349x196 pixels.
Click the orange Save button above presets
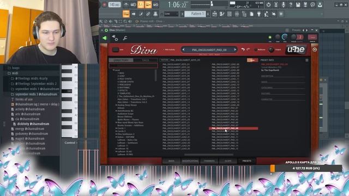[252, 60]
